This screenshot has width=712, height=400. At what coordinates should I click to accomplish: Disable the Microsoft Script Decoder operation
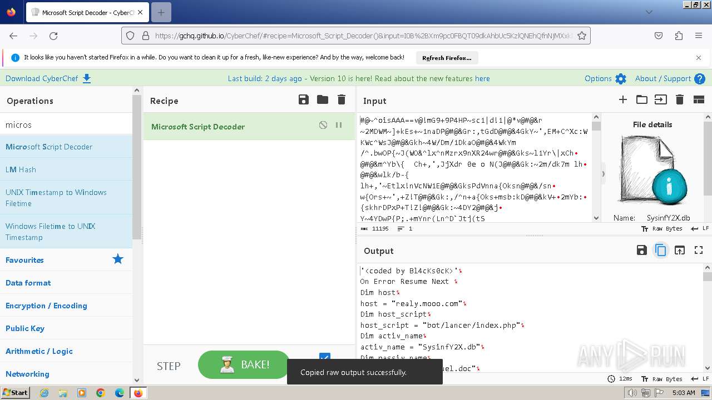click(323, 126)
